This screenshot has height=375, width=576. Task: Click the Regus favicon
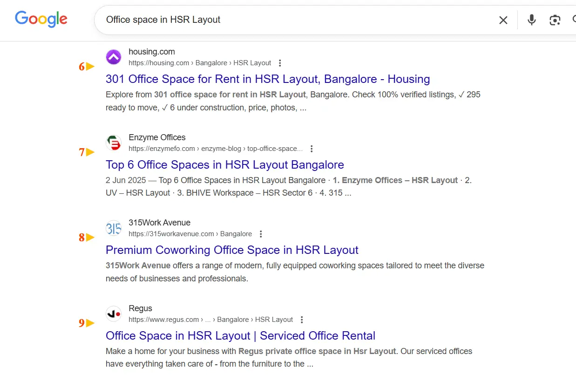pyautogui.click(x=114, y=314)
